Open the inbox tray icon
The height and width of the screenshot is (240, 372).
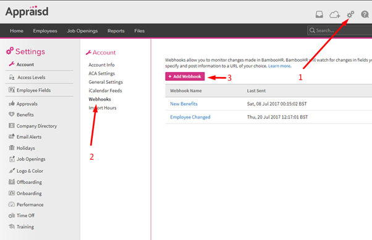(319, 14)
